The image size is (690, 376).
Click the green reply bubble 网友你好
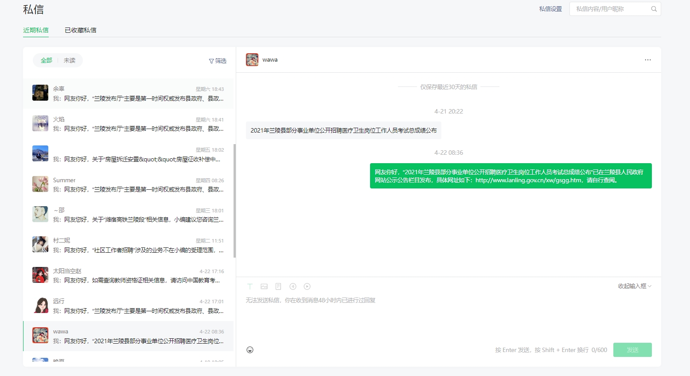(x=511, y=176)
